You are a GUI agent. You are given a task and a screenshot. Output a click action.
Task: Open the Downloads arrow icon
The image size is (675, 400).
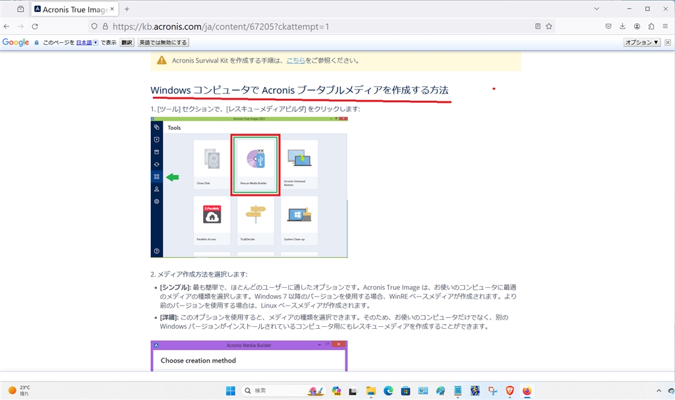pyautogui.click(x=622, y=26)
